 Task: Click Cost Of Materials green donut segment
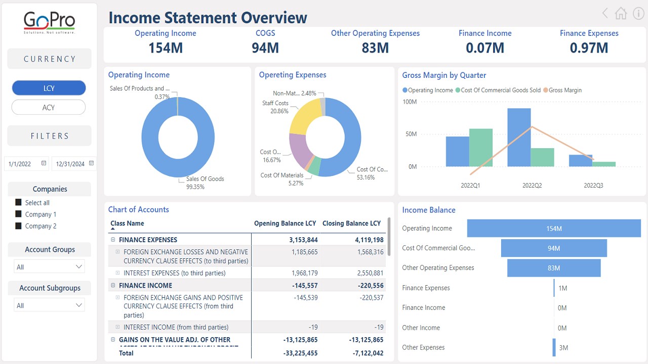pos(314,166)
